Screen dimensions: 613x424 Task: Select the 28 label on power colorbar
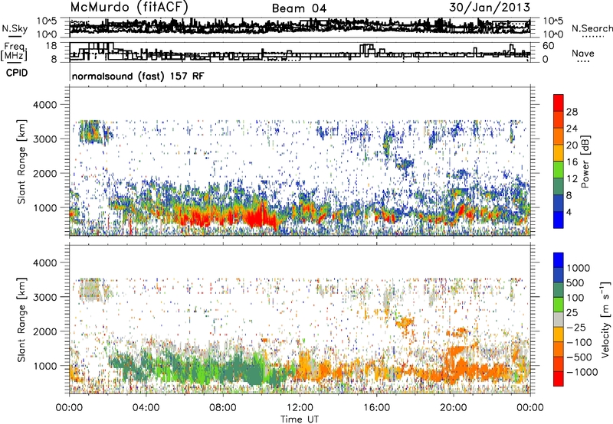(x=572, y=112)
